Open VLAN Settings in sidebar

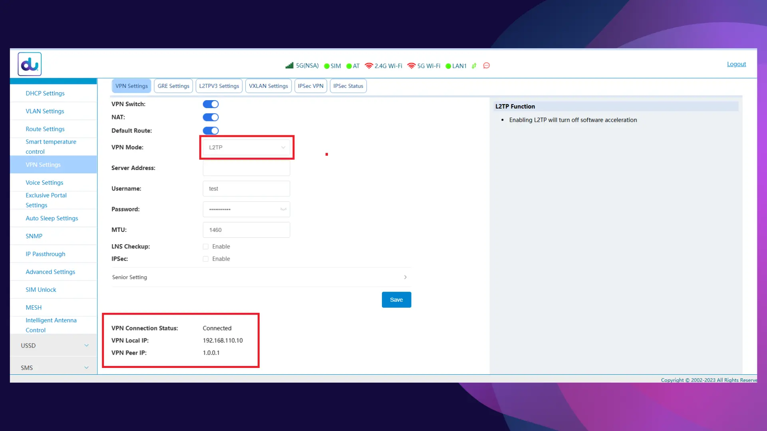[x=54, y=111]
